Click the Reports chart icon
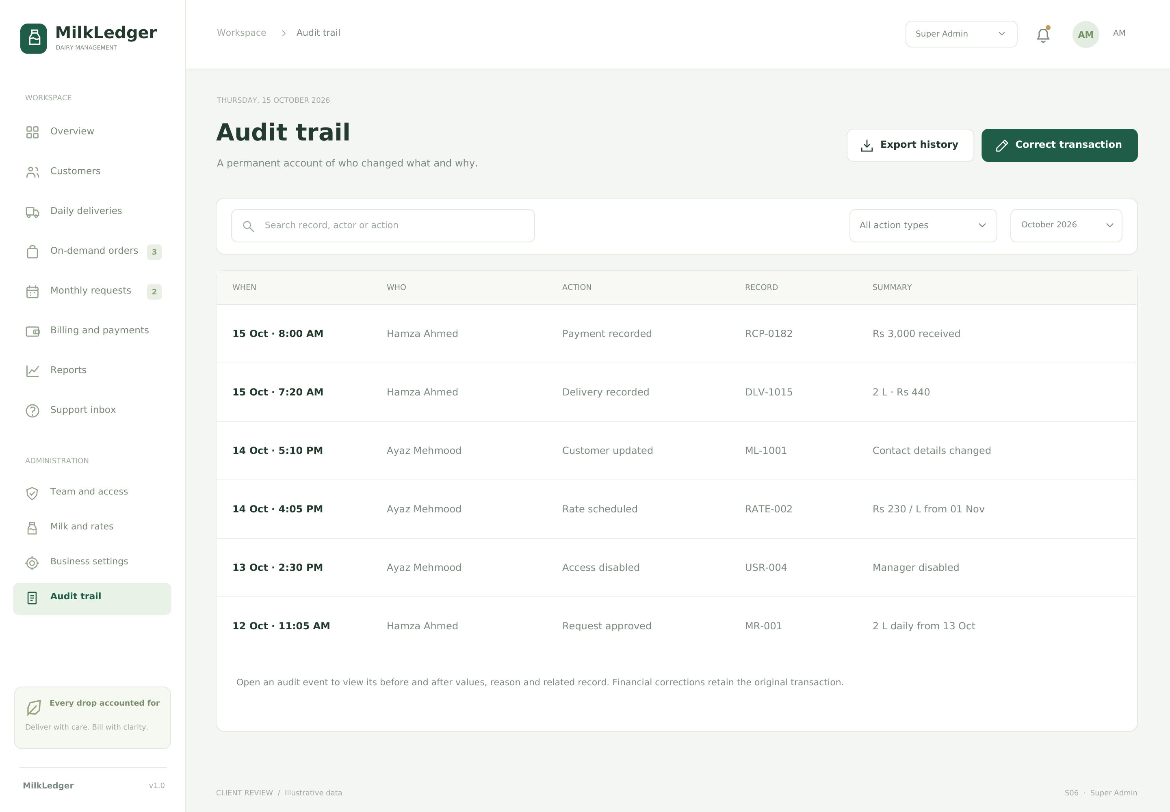 [32, 371]
